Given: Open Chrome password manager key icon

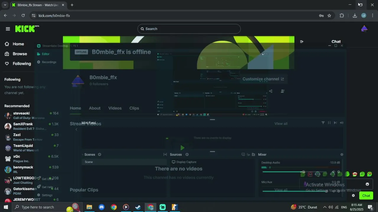Looking at the screenshot, I should point(321,16).
